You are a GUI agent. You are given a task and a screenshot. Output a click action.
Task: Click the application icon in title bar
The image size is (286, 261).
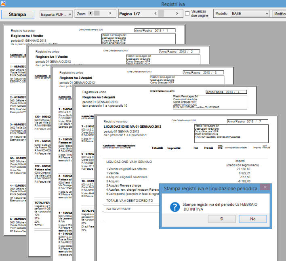3,3
